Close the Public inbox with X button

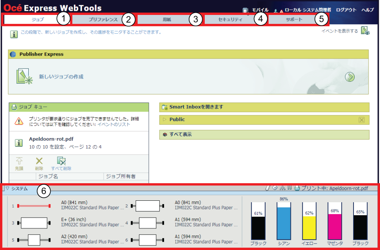(362, 120)
